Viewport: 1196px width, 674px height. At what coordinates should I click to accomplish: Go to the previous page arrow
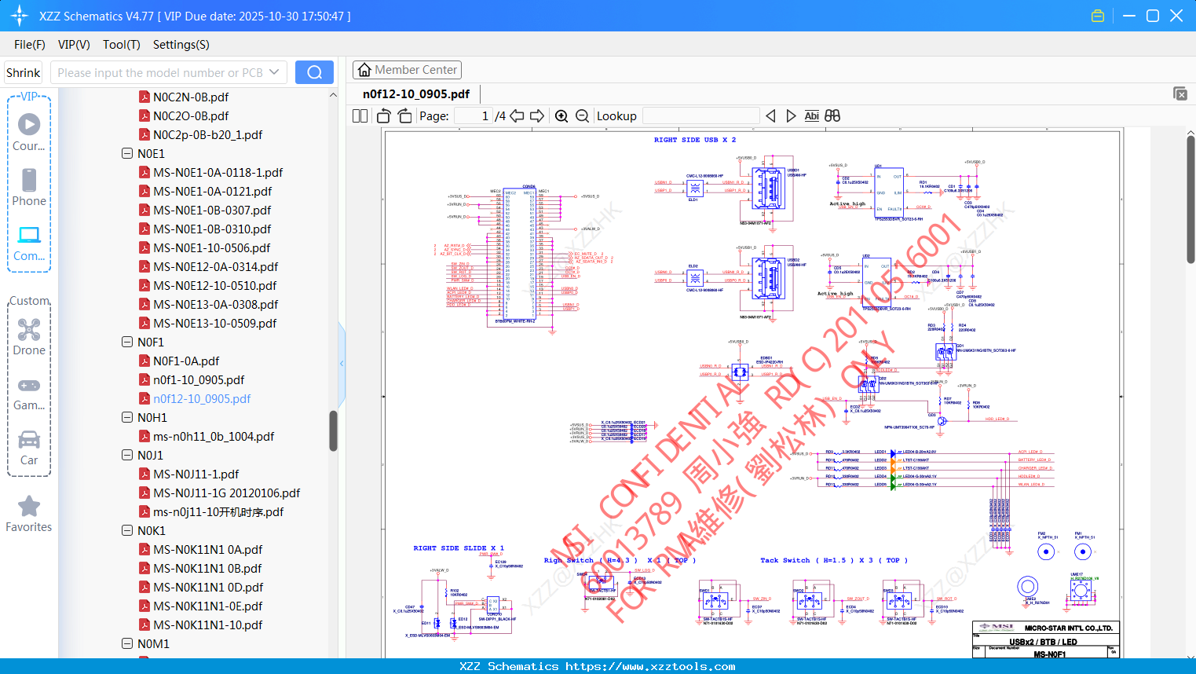(x=517, y=115)
